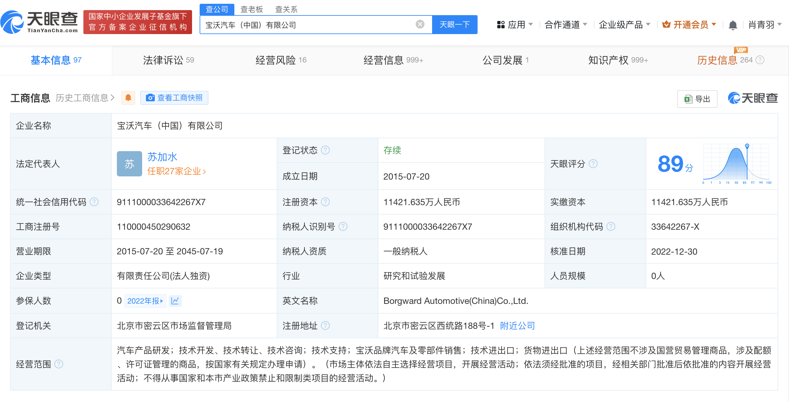The image size is (789, 402).
Task: Click the TianYanCha logo
Action: tap(39, 22)
